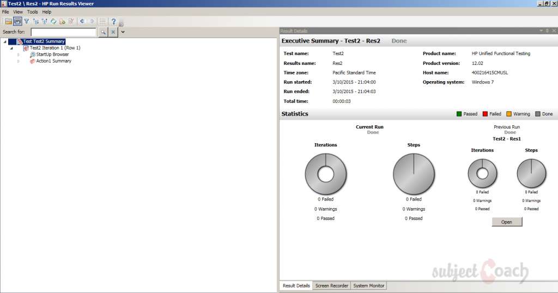Image resolution: width=558 pixels, height=293 pixels.
Task: Switch to the Screen Recorder tab
Action: 332,285
